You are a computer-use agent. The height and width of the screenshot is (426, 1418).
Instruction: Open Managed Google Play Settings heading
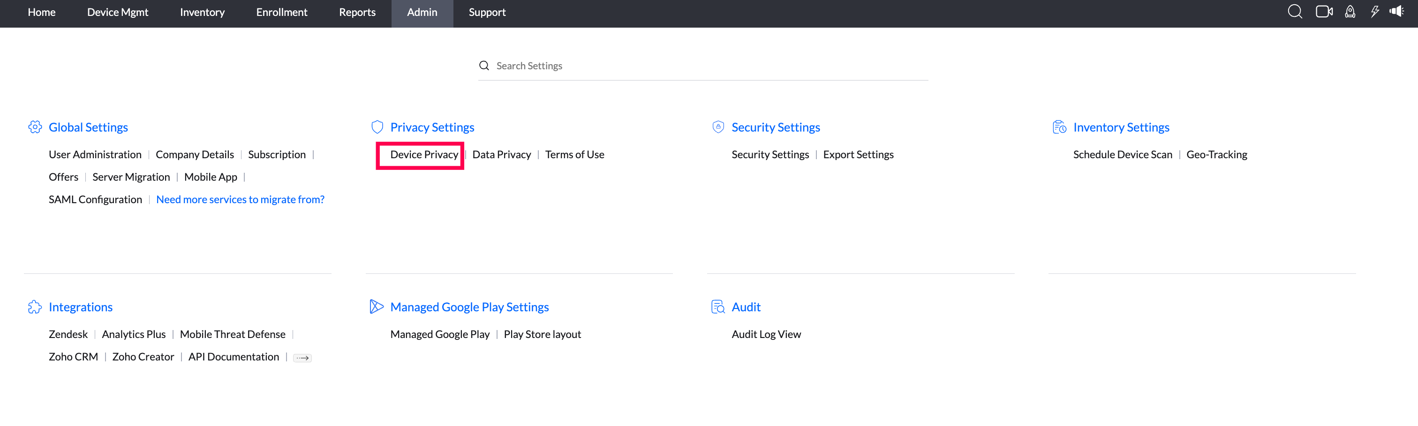[x=469, y=307]
